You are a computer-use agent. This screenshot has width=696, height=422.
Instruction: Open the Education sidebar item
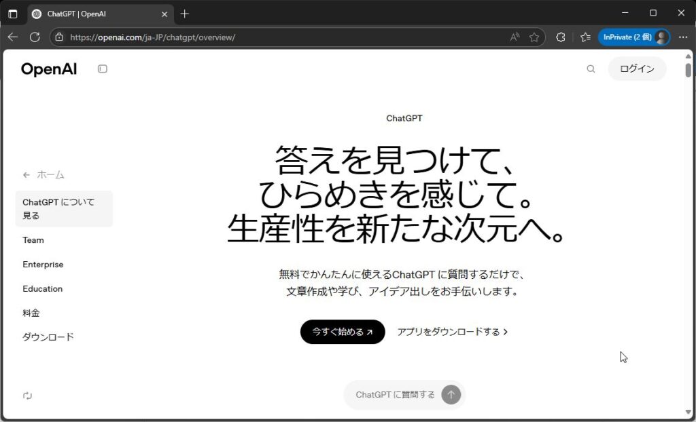[x=43, y=289]
